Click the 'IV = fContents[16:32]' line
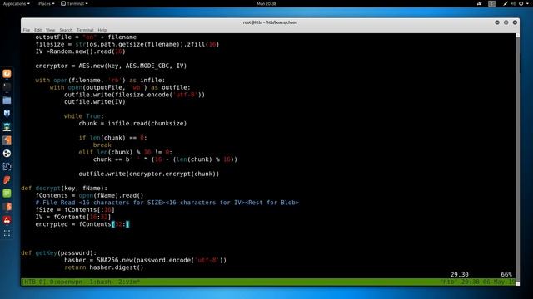The height and width of the screenshot is (299, 533). (73, 217)
